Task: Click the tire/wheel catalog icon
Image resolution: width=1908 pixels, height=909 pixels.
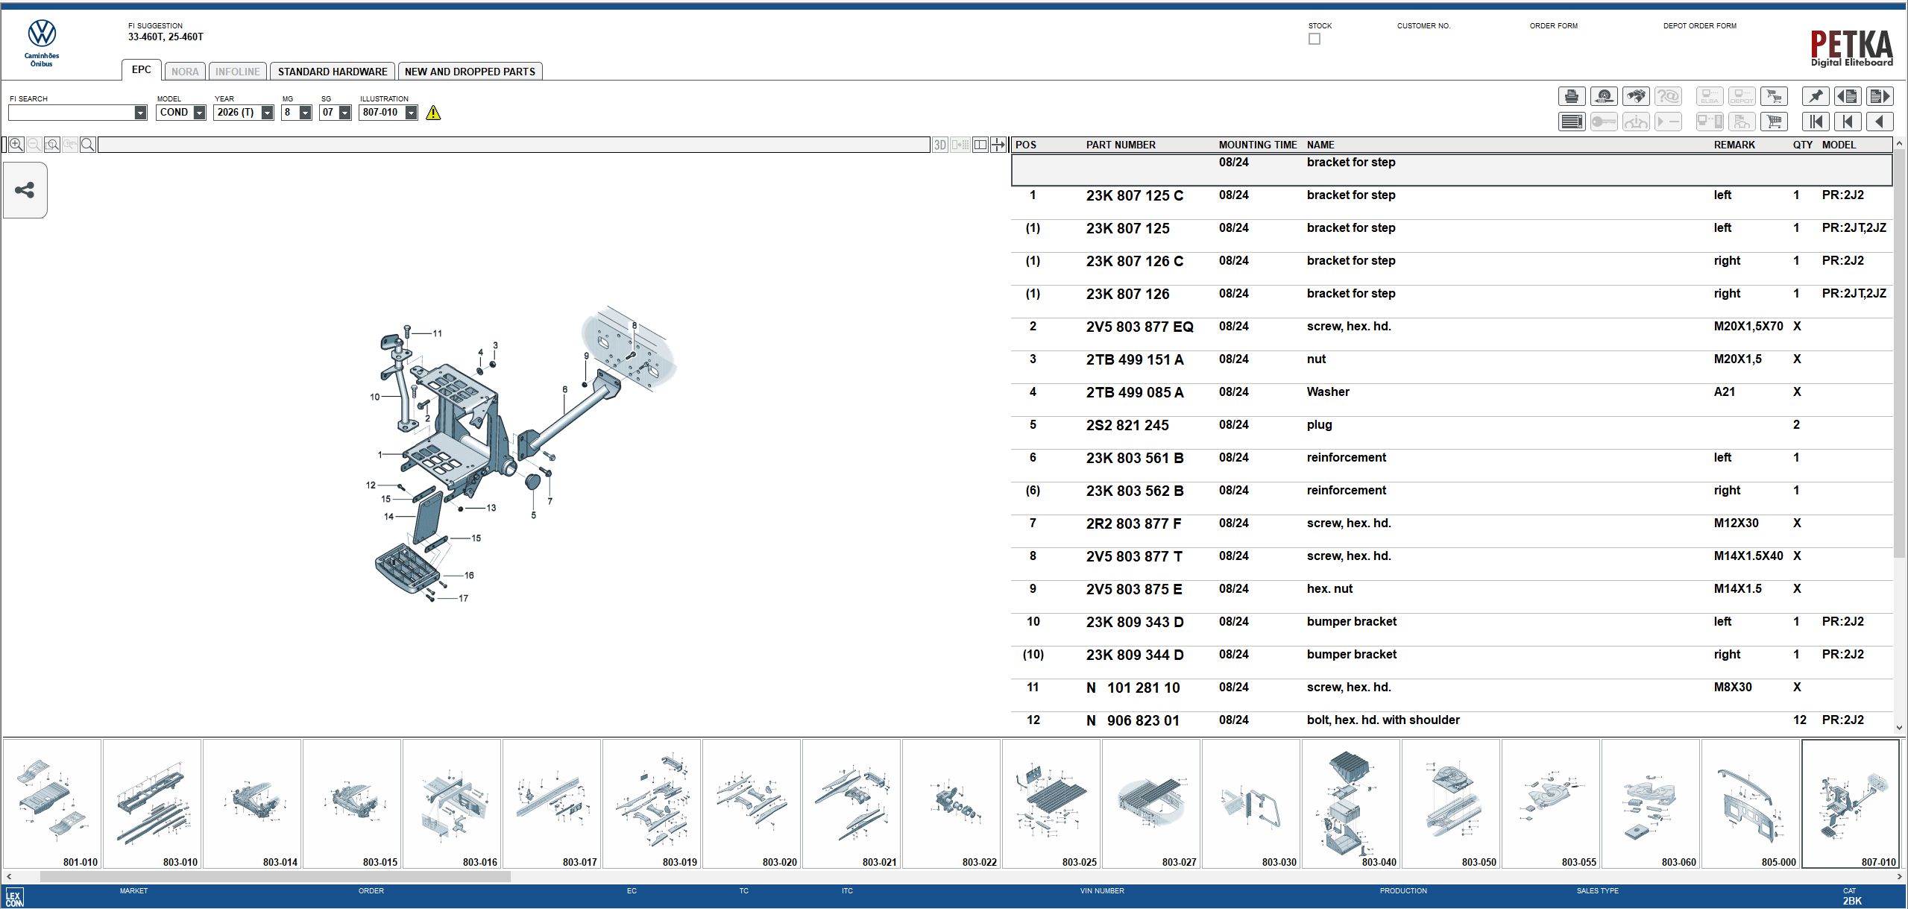Action: 1605,96
